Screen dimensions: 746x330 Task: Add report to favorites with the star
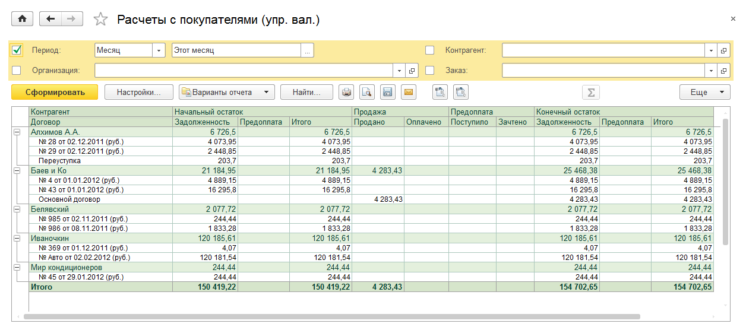point(101,20)
